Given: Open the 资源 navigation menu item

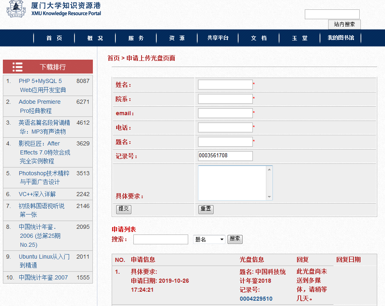Looking at the screenshot, I should (177, 38).
